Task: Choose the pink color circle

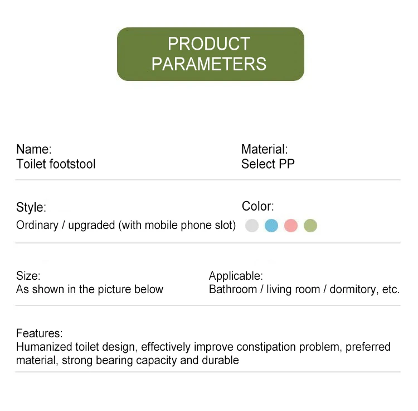Action: click(290, 226)
